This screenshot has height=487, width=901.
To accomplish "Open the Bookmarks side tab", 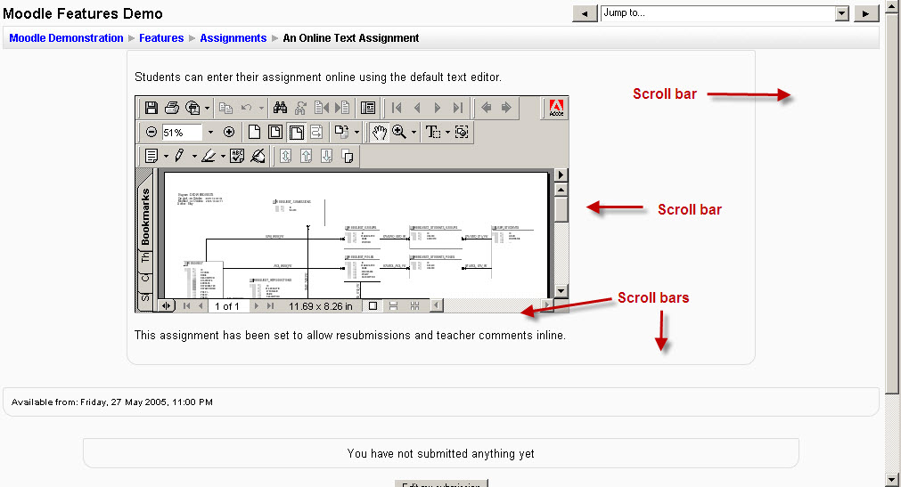I will [145, 216].
